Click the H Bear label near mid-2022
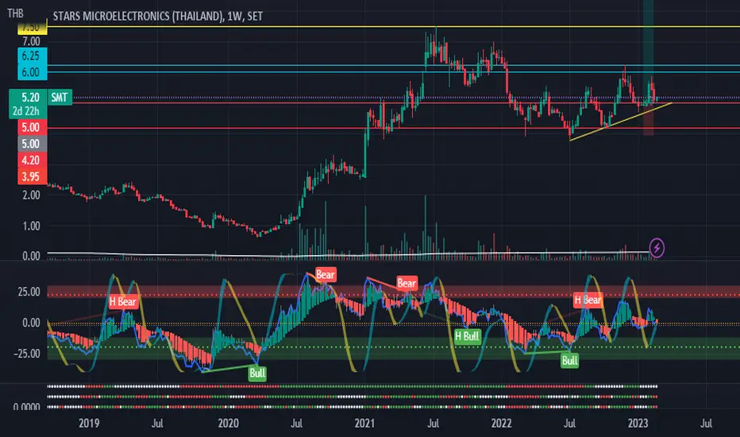 click(588, 300)
